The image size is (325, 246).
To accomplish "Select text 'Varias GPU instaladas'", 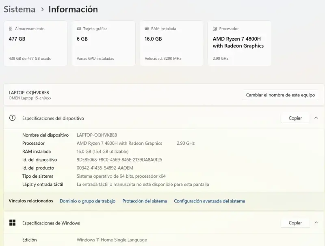I will (x=95, y=59).
